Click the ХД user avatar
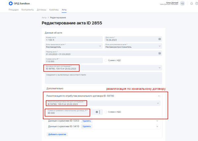The height and width of the screenshot is (141, 198). (182, 3)
